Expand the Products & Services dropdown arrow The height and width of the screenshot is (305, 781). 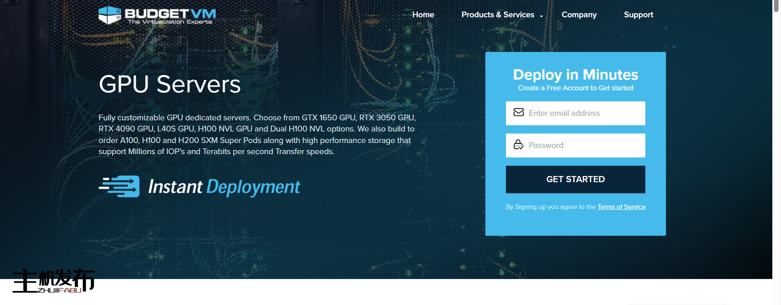pos(541,16)
